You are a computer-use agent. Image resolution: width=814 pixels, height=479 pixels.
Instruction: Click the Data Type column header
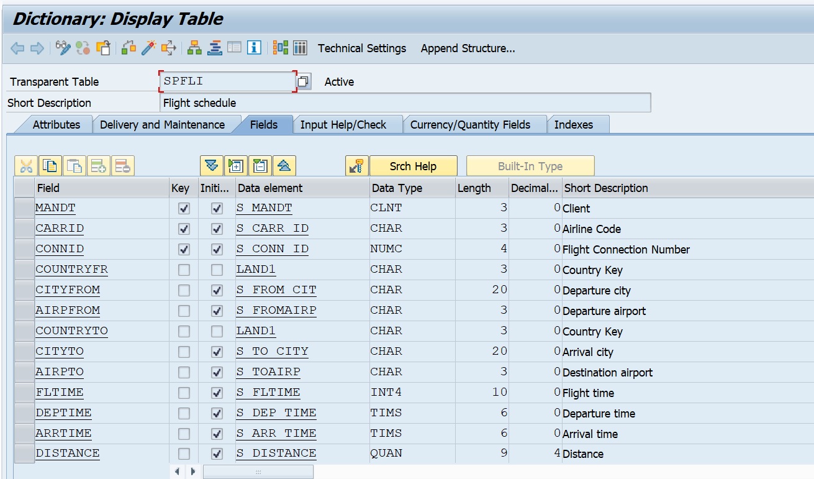click(412, 188)
